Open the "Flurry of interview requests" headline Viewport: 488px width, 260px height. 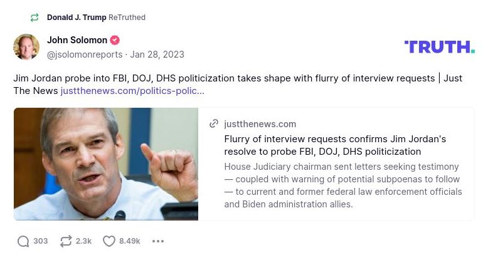click(335, 145)
